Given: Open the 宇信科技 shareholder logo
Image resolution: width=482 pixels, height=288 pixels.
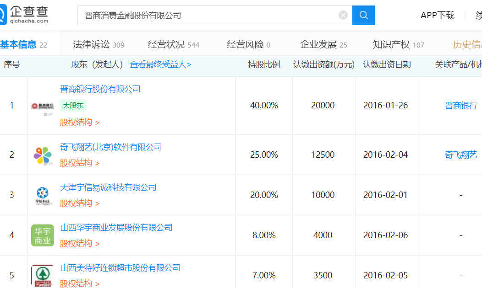Looking at the screenshot, I should (43, 196).
